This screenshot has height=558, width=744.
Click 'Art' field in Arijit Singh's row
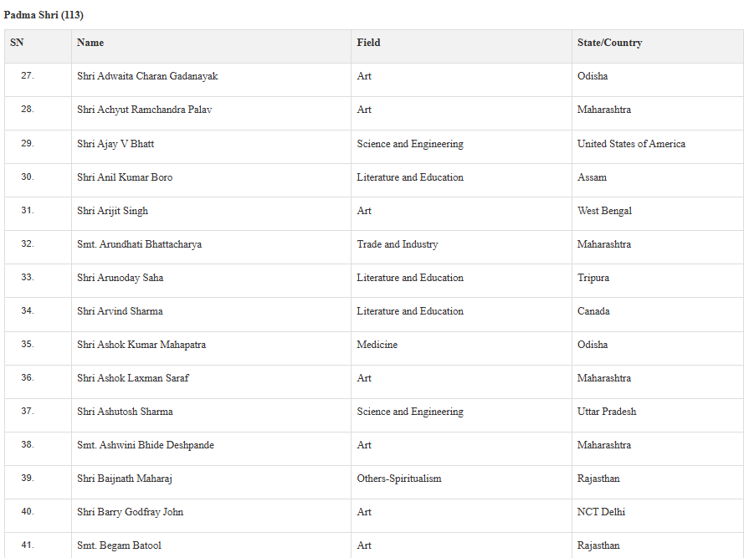pyautogui.click(x=364, y=211)
